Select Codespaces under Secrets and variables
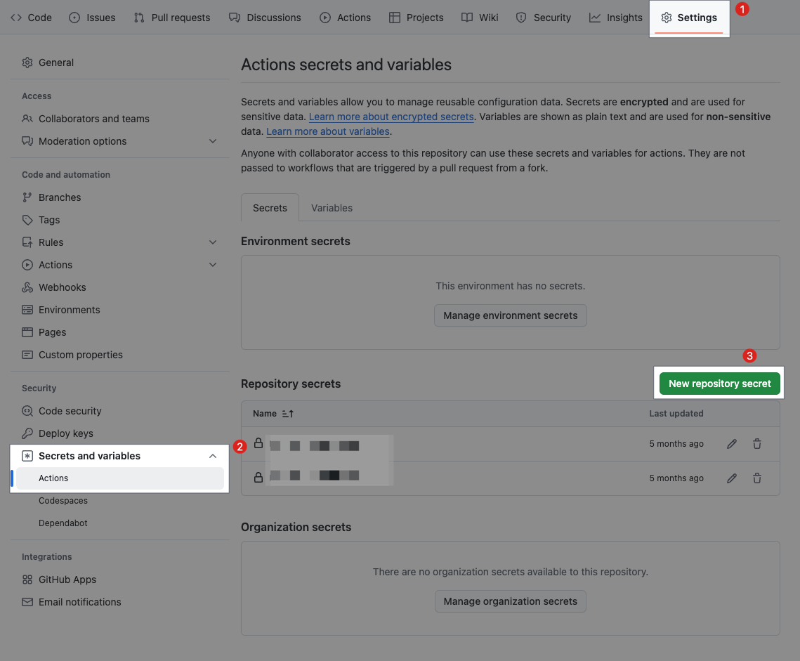This screenshot has width=800, height=661. tap(63, 501)
